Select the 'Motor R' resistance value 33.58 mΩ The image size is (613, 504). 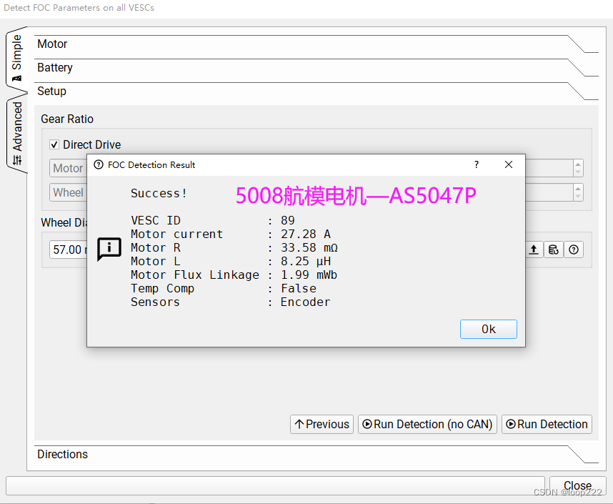[x=309, y=247]
